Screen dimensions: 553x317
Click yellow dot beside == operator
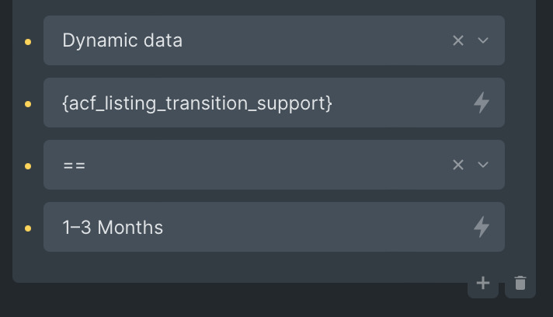[29, 166]
